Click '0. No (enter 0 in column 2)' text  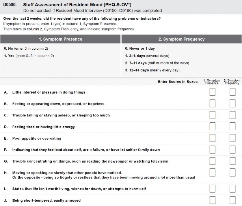click(26, 49)
